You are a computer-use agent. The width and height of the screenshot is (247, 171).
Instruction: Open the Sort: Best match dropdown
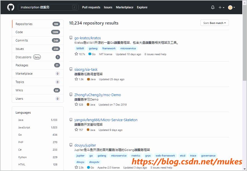[x=214, y=23]
